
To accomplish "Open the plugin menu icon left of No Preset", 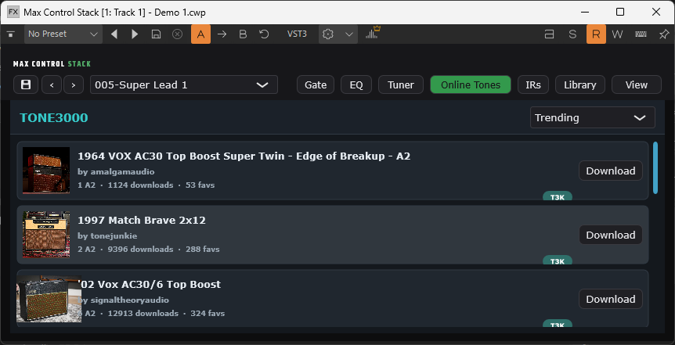I will 11,34.
